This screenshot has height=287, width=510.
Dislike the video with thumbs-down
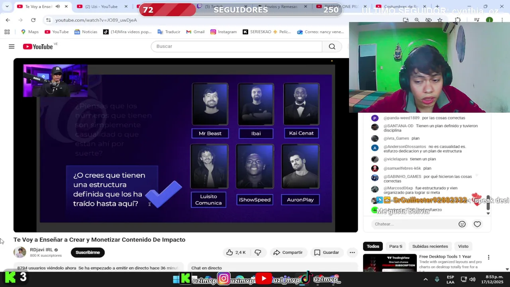258,252
